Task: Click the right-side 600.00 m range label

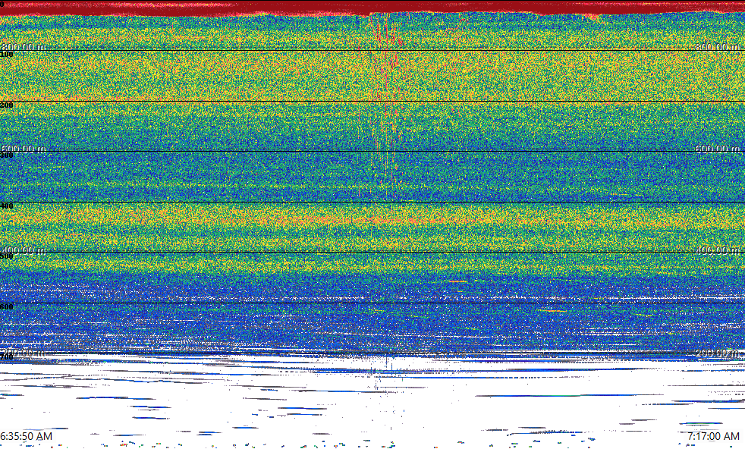Action: (x=717, y=149)
